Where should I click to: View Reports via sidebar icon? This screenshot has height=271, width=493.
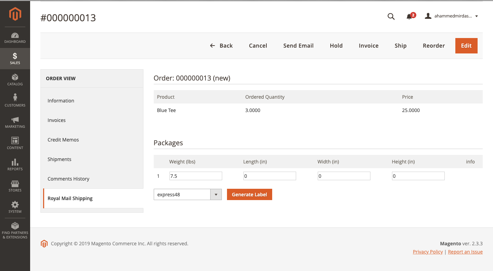click(15, 164)
